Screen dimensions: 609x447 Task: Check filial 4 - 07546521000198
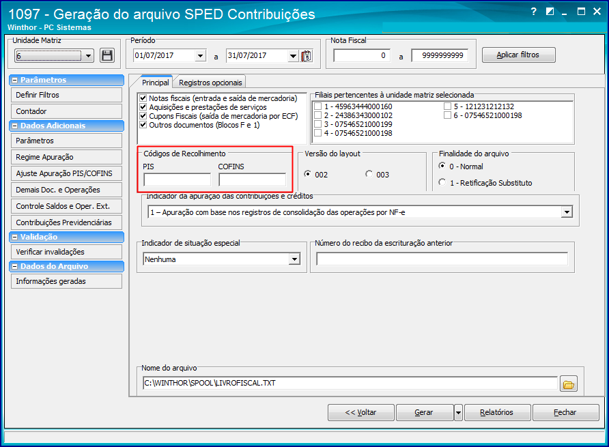coord(317,133)
